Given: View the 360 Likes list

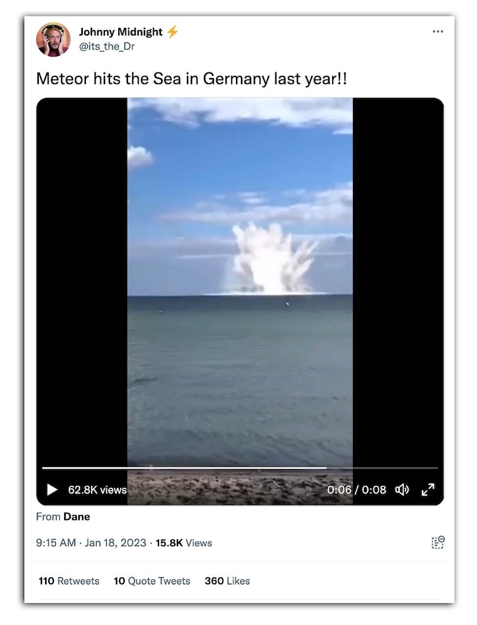Looking at the screenshot, I should pyautogui.click(x=227, y=580).
